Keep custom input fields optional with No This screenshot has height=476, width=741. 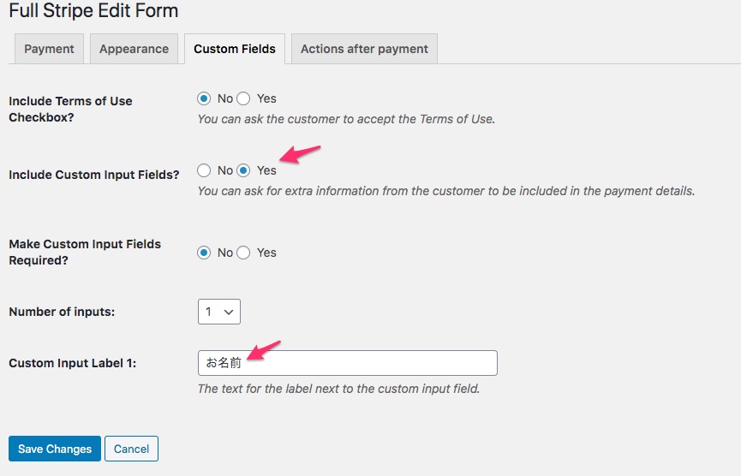click(x=204, y=253)
